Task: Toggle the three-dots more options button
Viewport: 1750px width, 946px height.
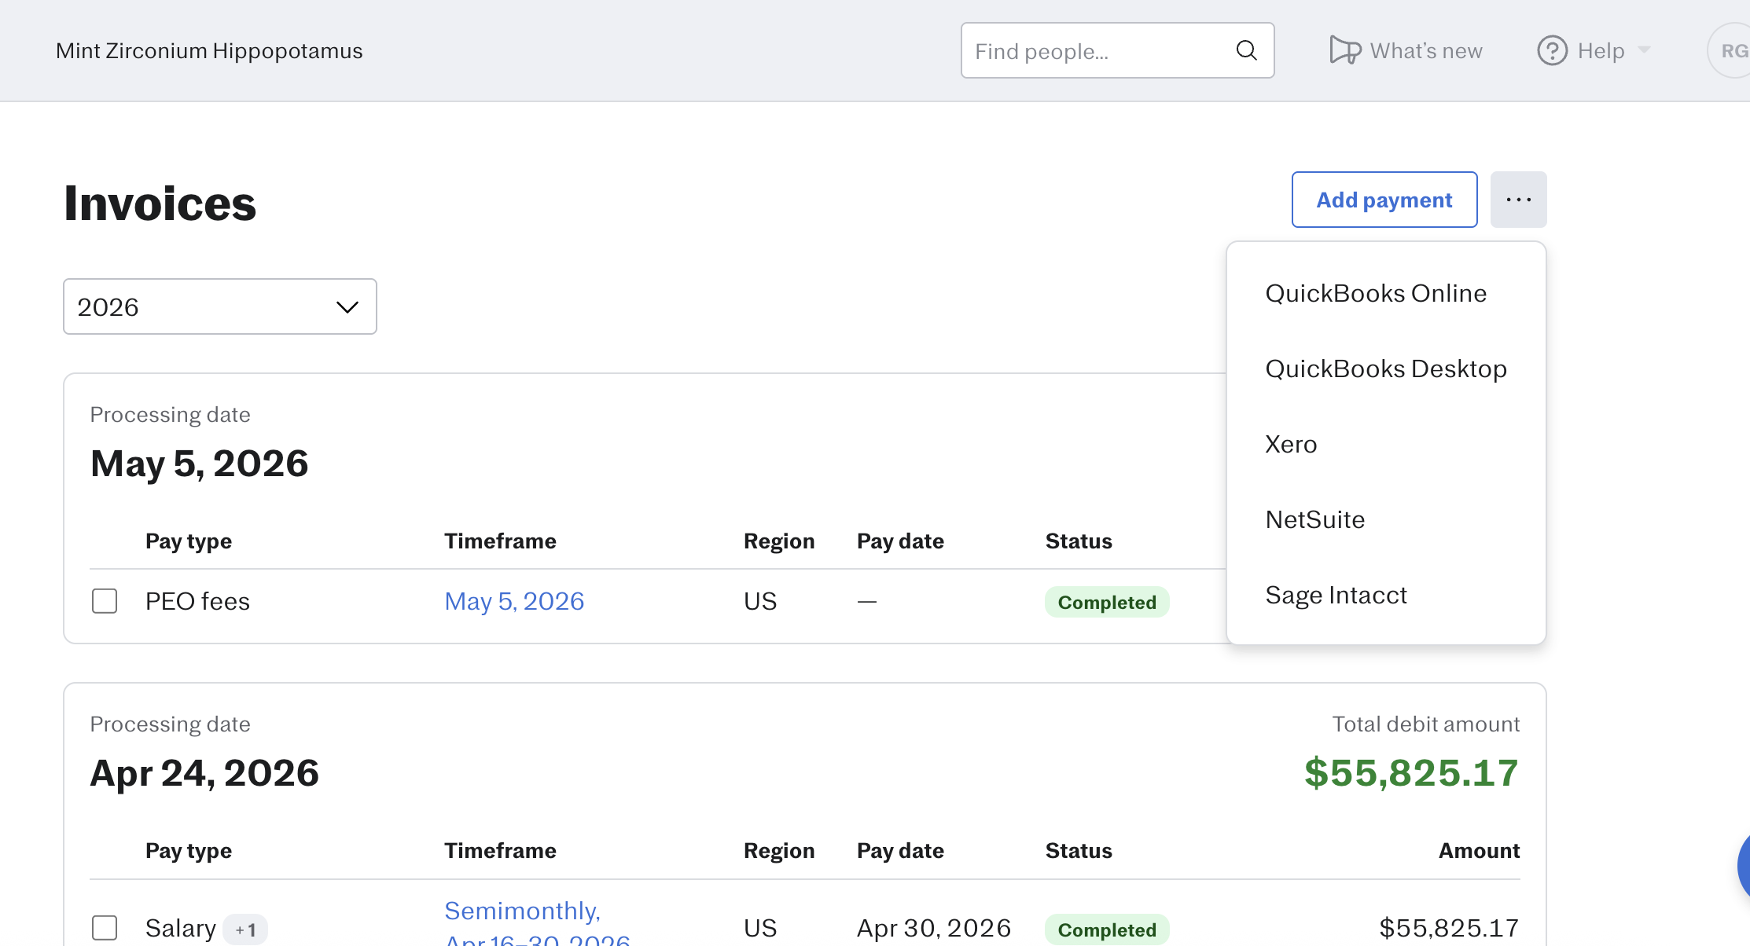Action: click(x=1518, y=200)
